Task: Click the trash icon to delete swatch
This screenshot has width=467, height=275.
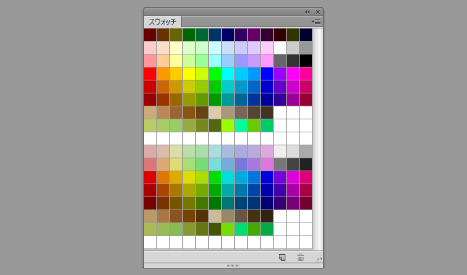Action: point(300,257)
